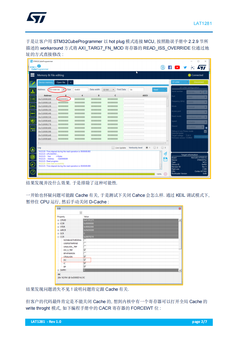Open the OB option bytes panel

click(33, 99)
